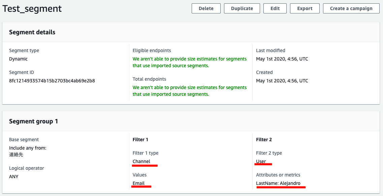
Task: Click the ANY logical operator value
Action: (x=14, y=177)
